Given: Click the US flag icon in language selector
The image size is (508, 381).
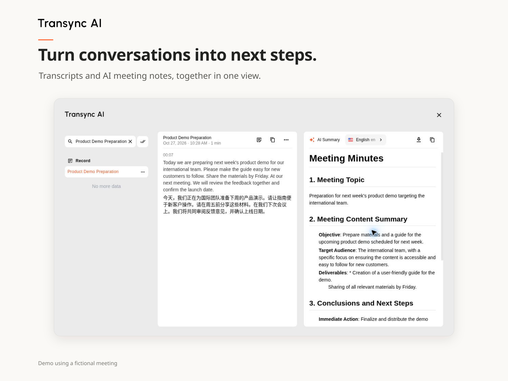Looking at the screenshot, I should click(351, 140).
